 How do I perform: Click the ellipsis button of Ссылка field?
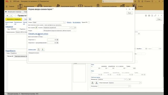pos(73,28)
